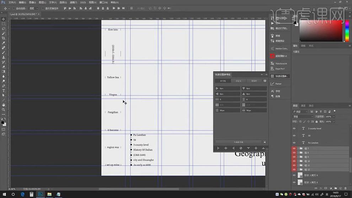Select the second tab in guide panel
This screenshot has width=352, height=198.
point(239,81)
